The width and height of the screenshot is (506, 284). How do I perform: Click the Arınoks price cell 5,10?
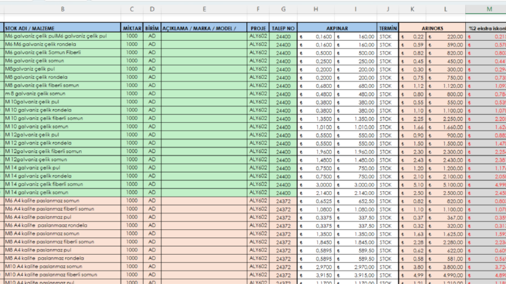tap(412, 185)
